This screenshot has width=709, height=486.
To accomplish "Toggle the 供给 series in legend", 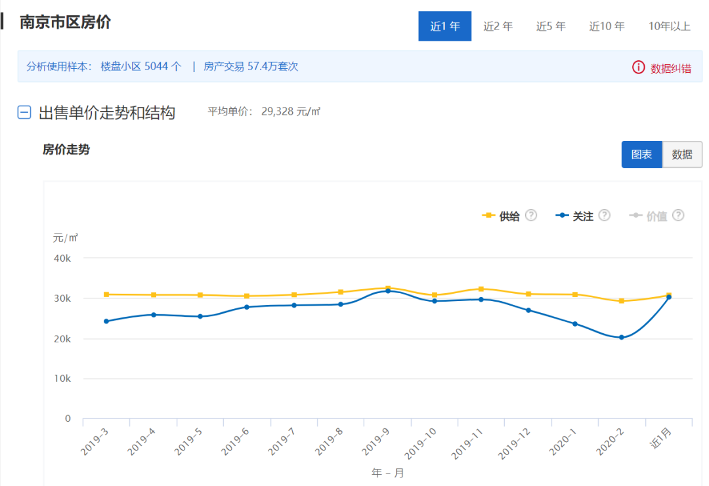I will click(509, 216).
